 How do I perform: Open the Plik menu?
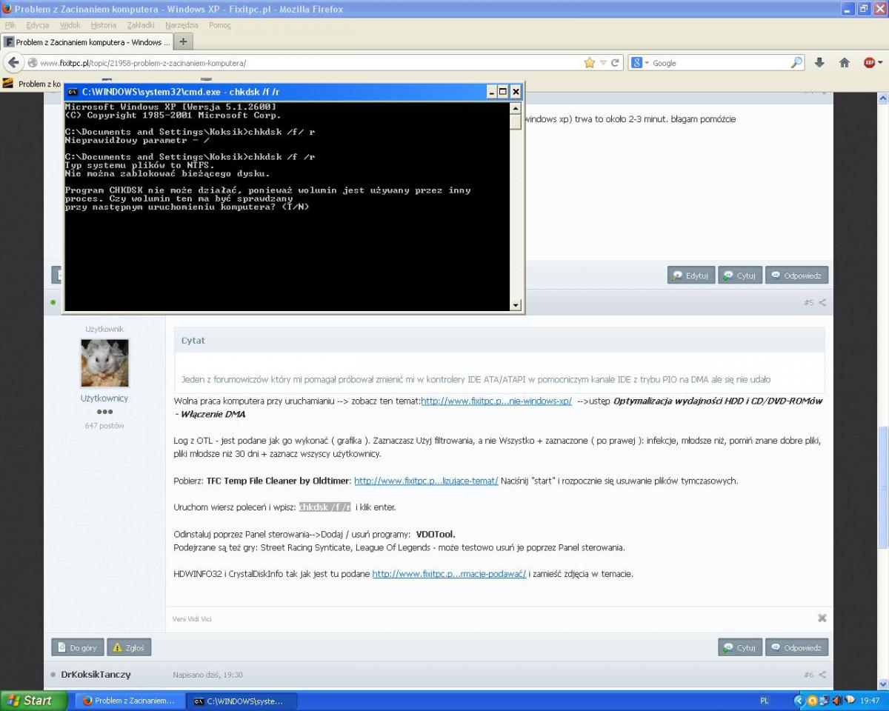point(10,25)
